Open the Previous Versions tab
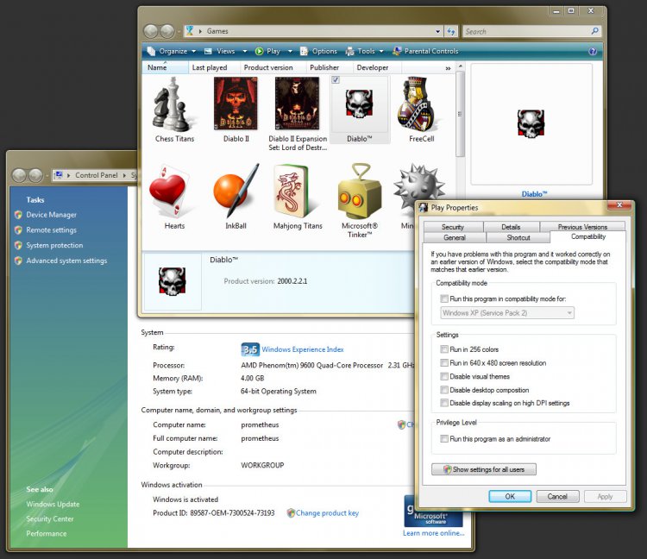The width and height of the screenshot is (647, 559). (x=582, y=227)
